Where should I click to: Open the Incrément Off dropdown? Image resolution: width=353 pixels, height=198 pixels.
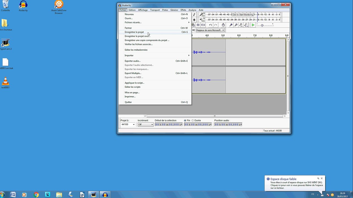pyautogui.click(x=145, y=125)
